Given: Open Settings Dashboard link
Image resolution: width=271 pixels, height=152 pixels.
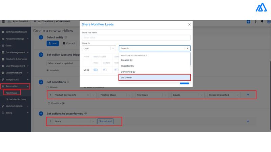Looking at the screenshot, I should [x=16, y=32].
